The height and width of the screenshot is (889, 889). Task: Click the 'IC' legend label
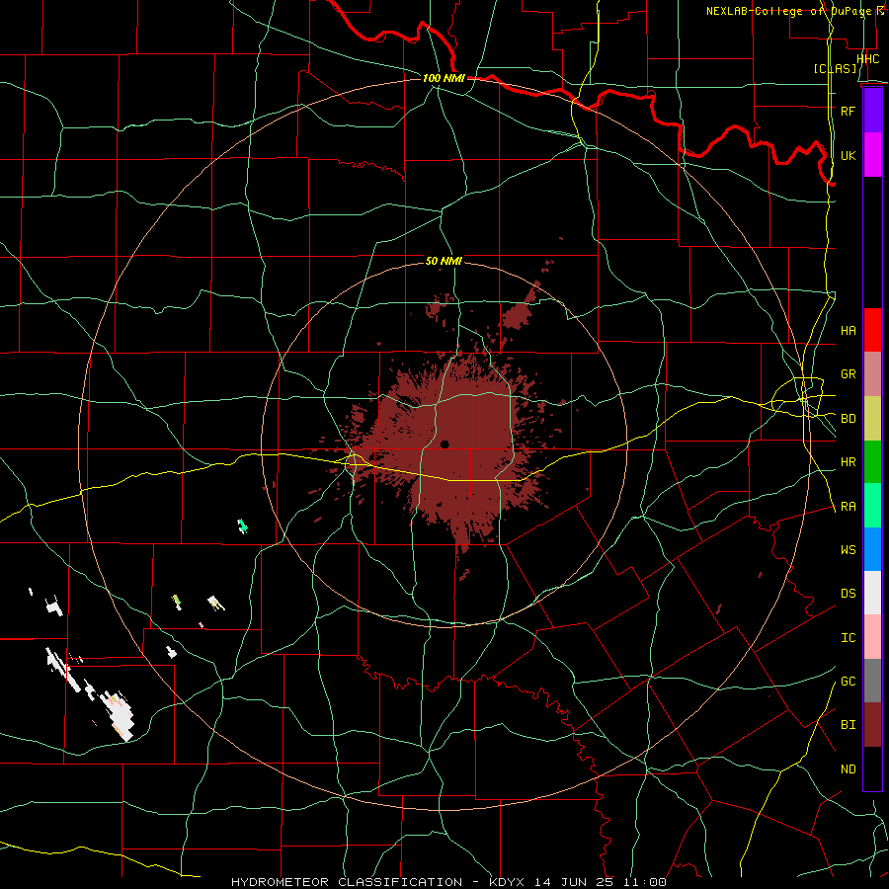[848, 638]
